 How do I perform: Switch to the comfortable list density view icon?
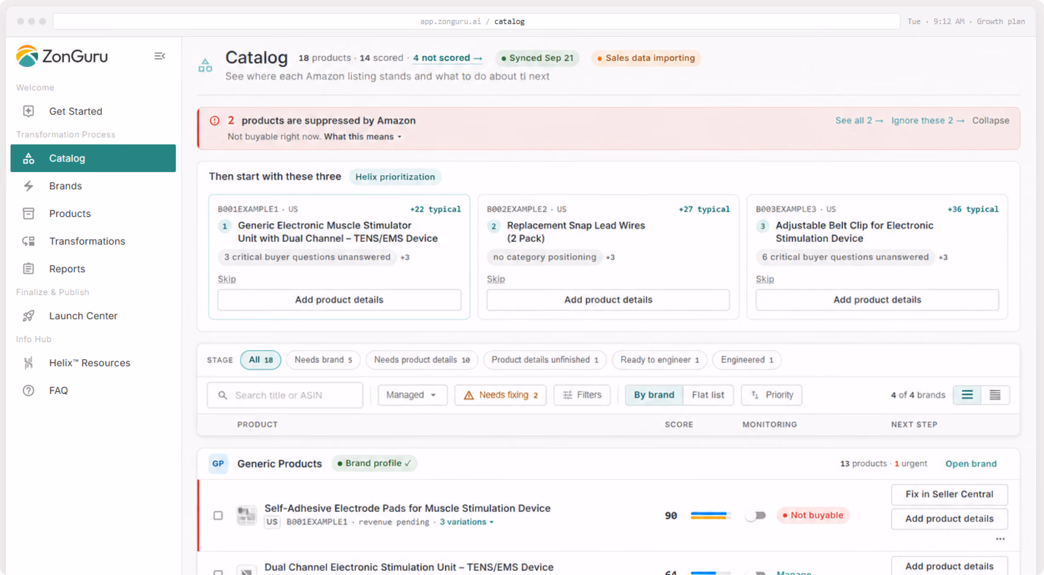pos(967,395)
